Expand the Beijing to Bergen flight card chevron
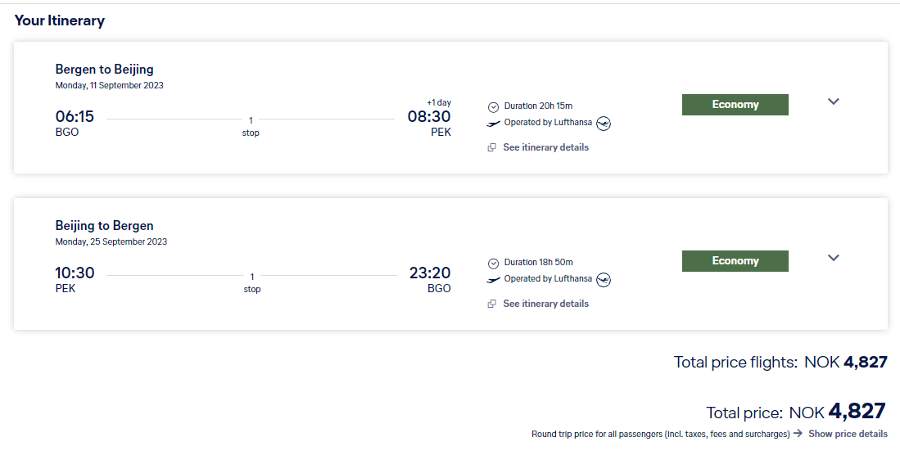The width and height of the screenshot is (900, 451). tap(834, 258)
